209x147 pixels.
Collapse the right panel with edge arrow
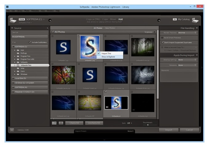pos(202,68)
